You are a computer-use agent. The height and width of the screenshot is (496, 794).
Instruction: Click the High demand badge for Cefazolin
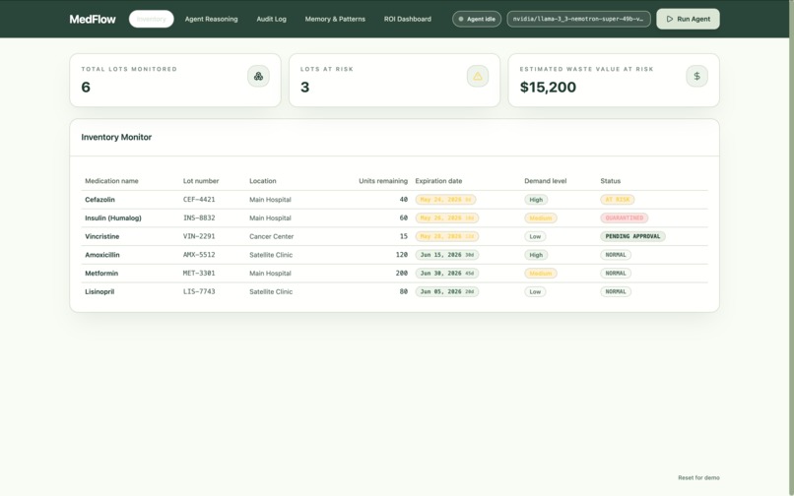(x=536, y=200)
